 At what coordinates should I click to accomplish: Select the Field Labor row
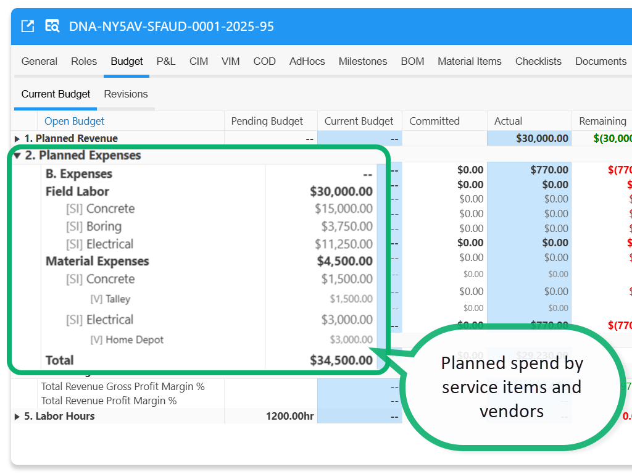pyautogui.click(x=77, y=191)
